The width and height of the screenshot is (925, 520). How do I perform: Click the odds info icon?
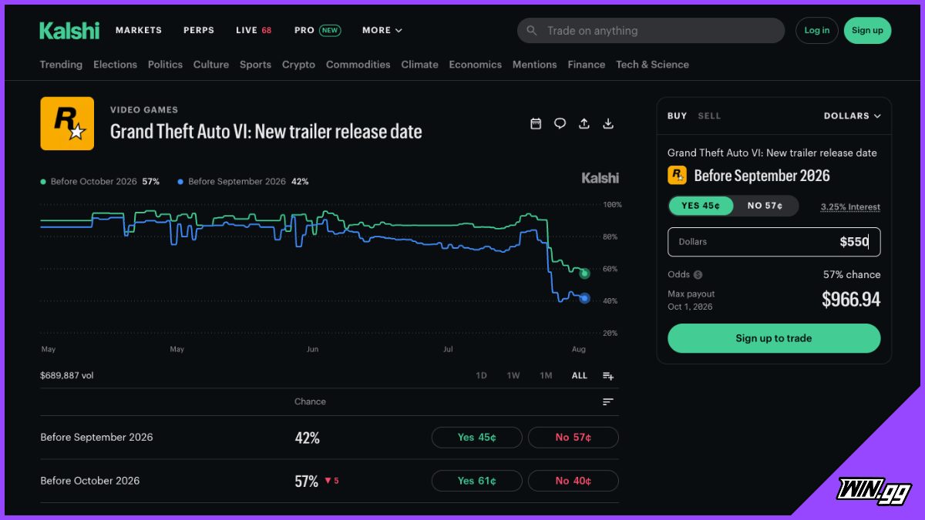[x=698, y=275]
